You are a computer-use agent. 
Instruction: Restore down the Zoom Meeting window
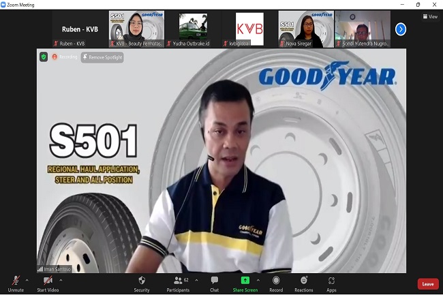(x=418, y=5)
